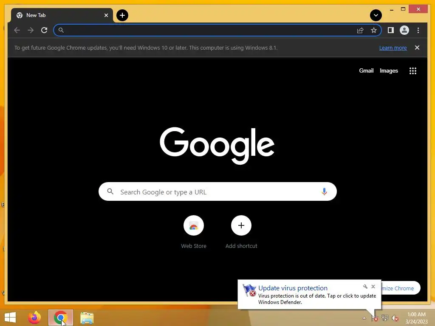
Task: Select the New Tab tab
Action: coord(62,15)
